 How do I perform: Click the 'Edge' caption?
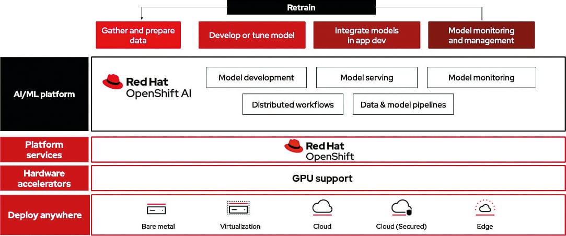tap(485, 227)
